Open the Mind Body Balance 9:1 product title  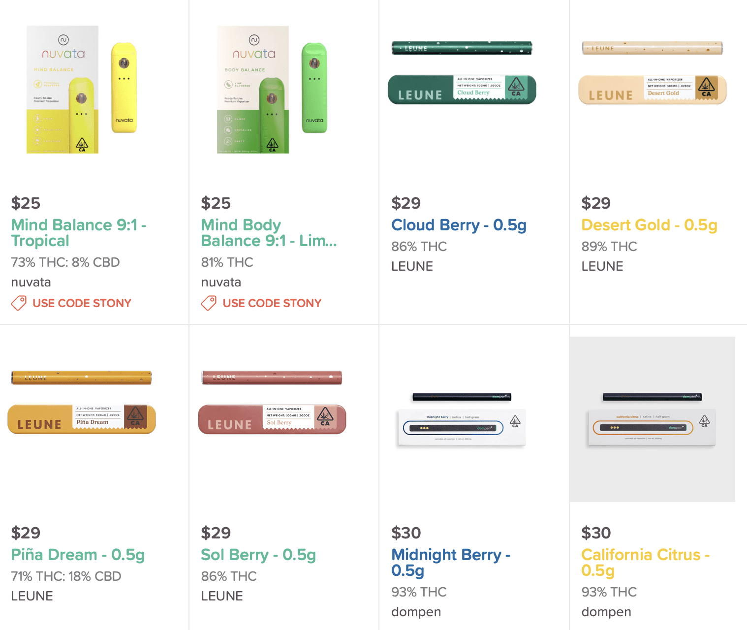tap(269, 233)
